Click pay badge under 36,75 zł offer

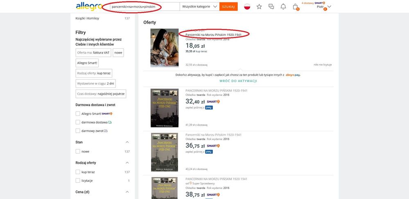(209, 152)
